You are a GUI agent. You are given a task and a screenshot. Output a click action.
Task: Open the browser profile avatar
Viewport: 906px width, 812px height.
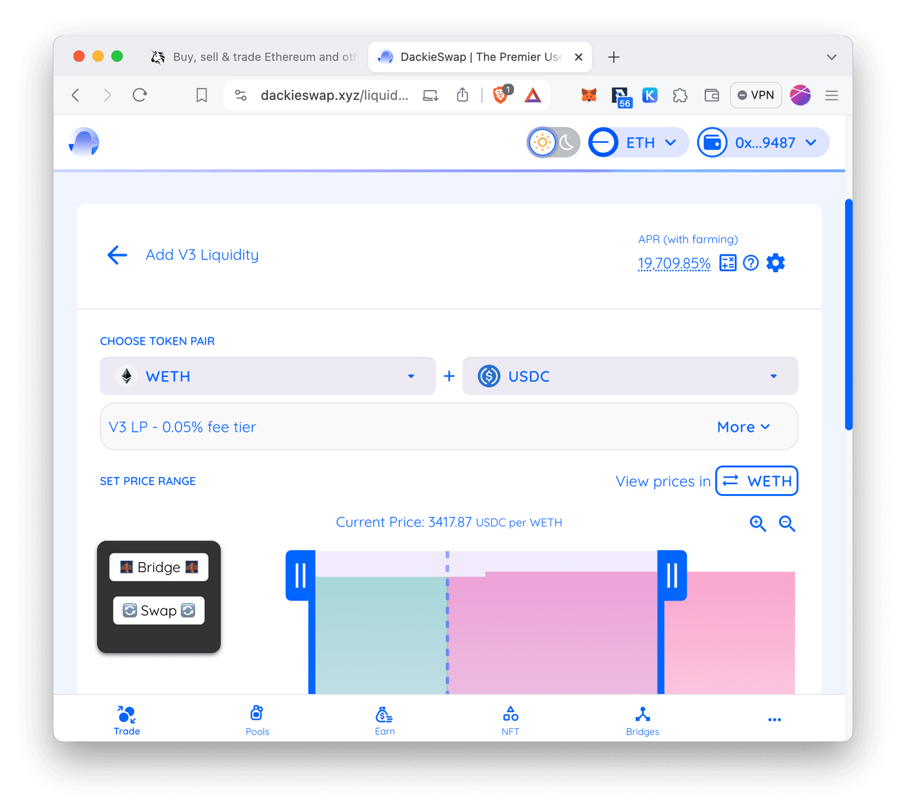800,95
